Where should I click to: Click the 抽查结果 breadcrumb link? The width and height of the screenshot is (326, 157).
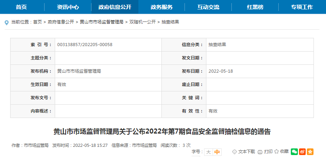pyautogui.click(x=170, y=22)
